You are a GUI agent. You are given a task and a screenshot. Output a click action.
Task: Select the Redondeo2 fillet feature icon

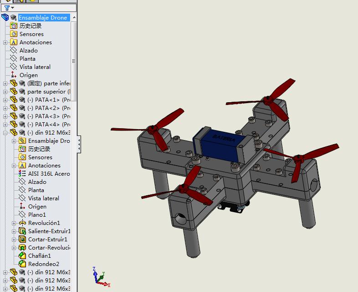coord(22,264)
